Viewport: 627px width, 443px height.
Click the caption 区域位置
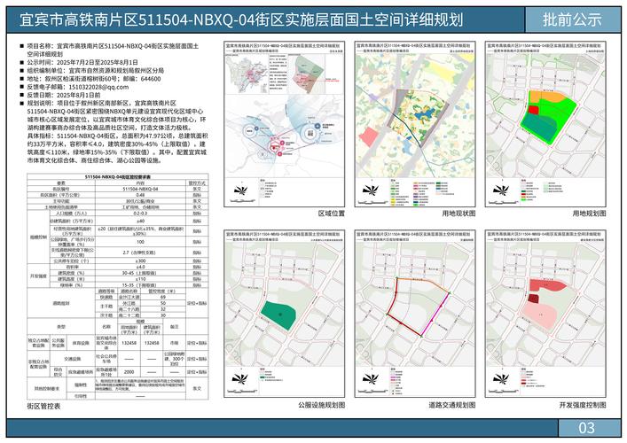point(332,214)
